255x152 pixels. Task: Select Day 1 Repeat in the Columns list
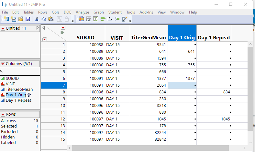pyautogui.click(x=18, y=100)
